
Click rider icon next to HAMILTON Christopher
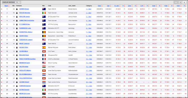pyautogui.click(x=17, y=21)
